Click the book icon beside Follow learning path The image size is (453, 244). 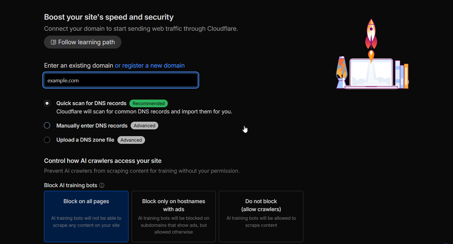tap(53, 42)
